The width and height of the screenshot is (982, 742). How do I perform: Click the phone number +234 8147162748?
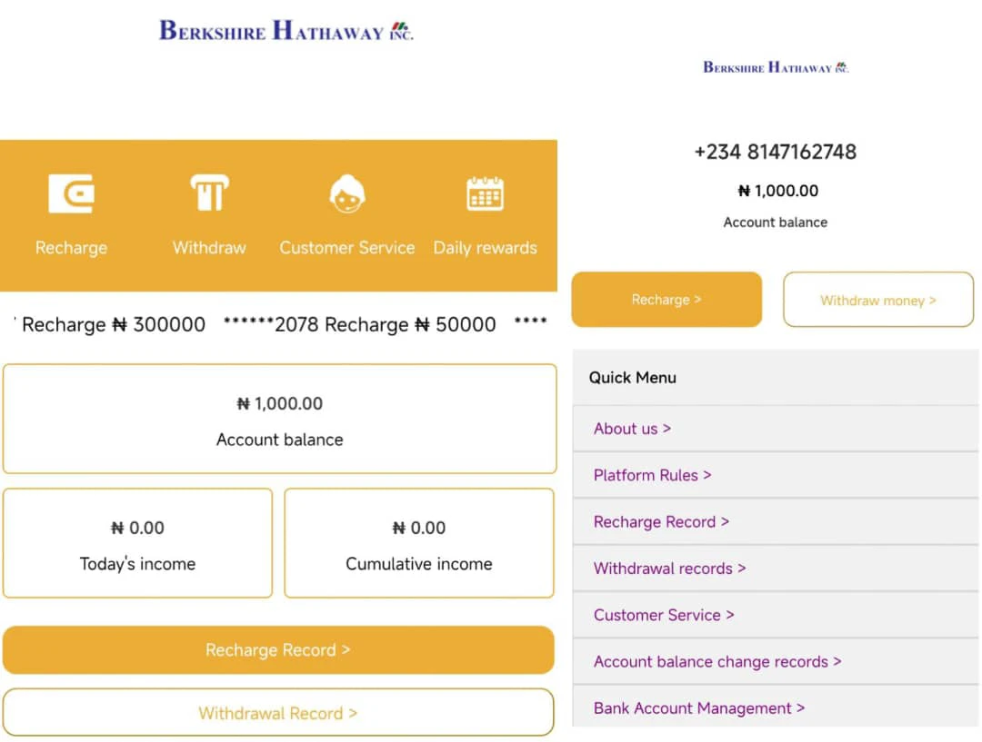click(x=776, y=152)
